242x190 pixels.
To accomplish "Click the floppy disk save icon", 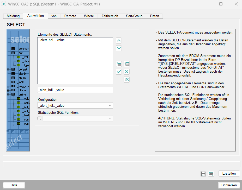I will 203,174.
